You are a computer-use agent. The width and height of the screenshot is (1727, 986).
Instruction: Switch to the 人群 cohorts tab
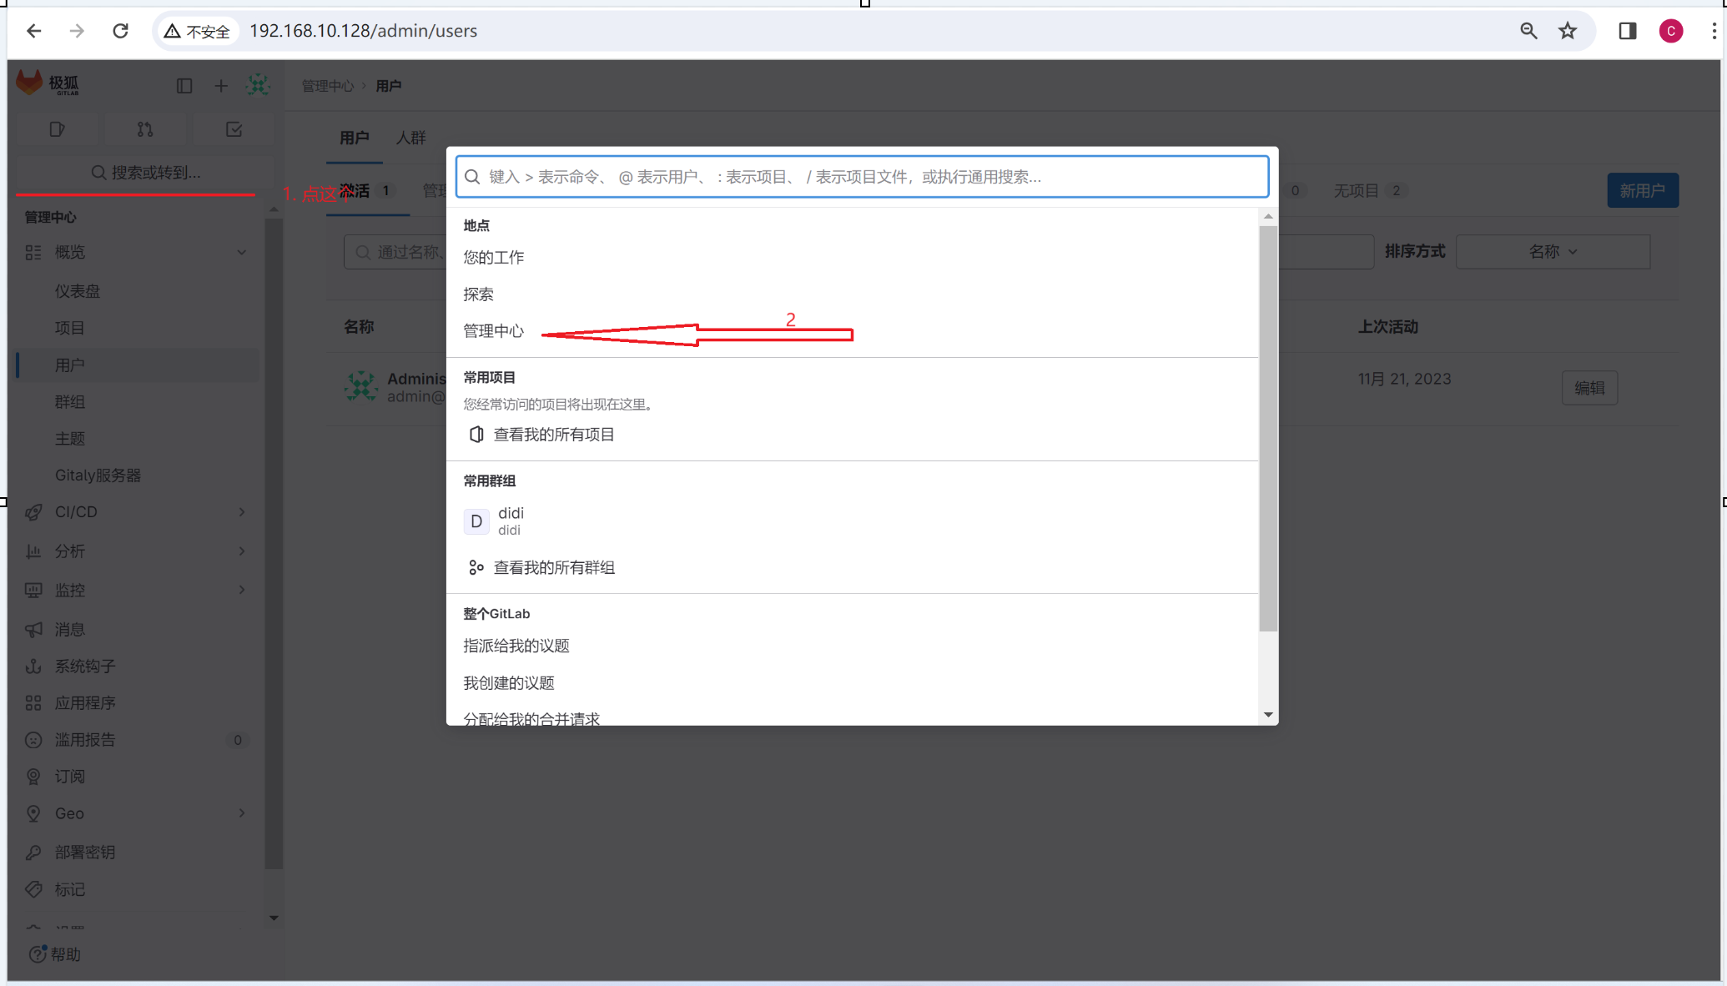tap(410, 138)
